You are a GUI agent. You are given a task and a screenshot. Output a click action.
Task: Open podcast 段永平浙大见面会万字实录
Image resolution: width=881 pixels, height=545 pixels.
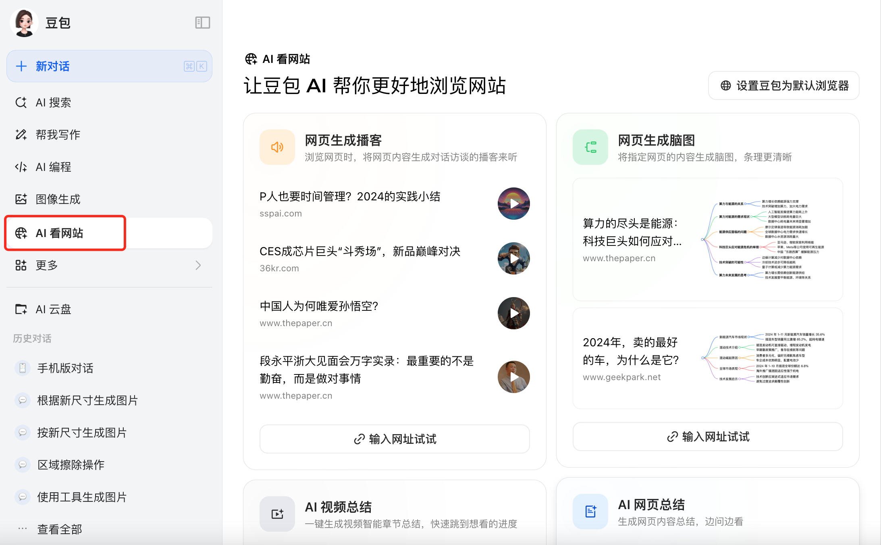(x=367, y=370)
